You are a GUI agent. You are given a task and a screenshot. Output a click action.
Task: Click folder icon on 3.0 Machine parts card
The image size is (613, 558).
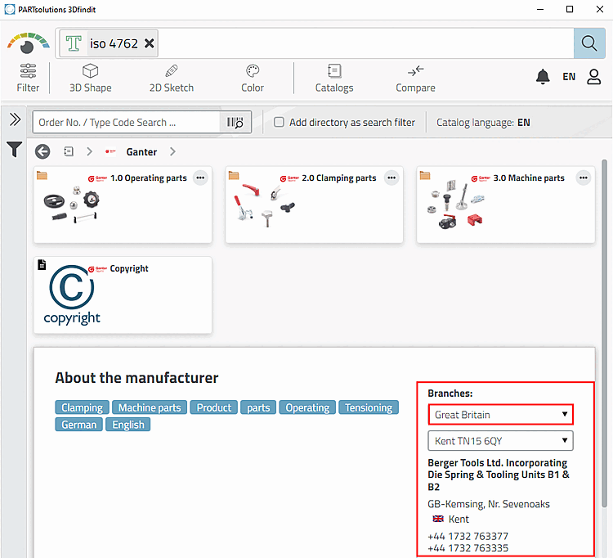425,175
